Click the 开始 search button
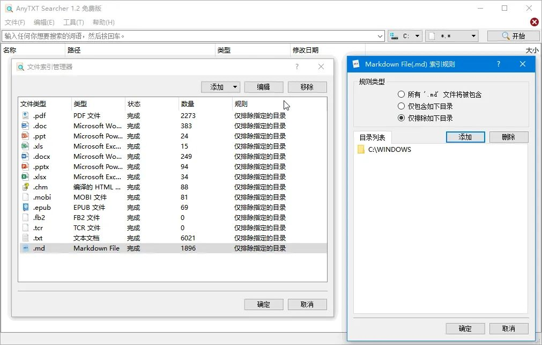 [513, 36]
